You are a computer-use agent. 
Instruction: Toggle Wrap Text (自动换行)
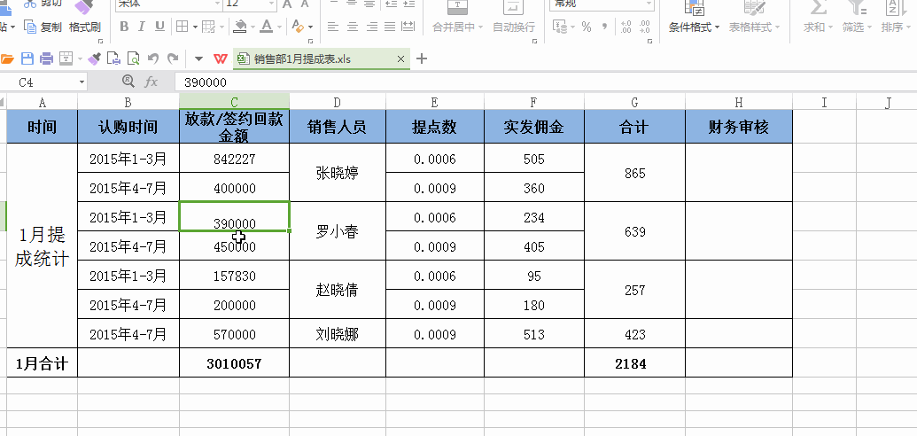[514, 18]
